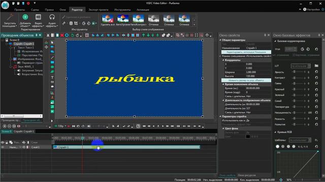Image resolution: width=325 pixels, height=182 pixels.
Task: Open the 720p preview quality dropdown
Action: click(x=66, y=126)
